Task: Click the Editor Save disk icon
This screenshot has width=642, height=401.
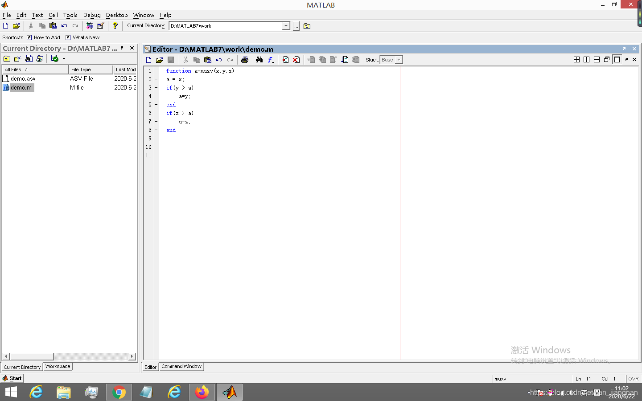Action: coord(171,60)
